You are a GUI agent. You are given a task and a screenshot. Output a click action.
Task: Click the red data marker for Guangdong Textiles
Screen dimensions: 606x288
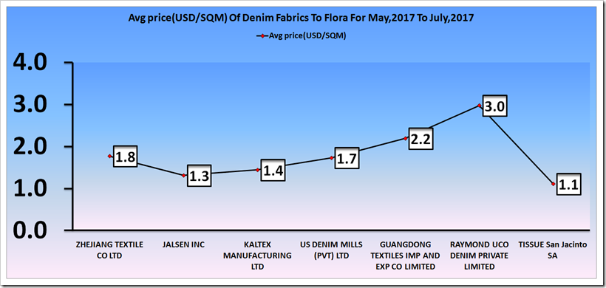(406, 138)
